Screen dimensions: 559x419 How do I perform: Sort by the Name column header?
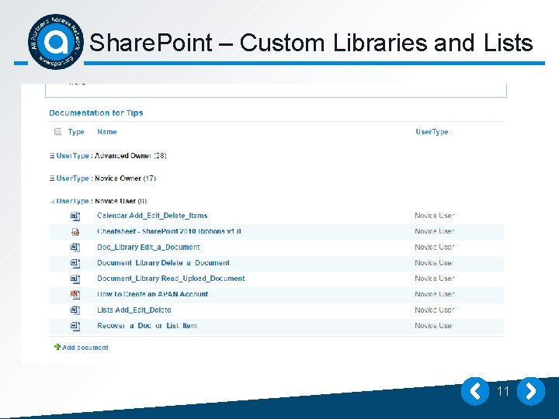point(107,132)
